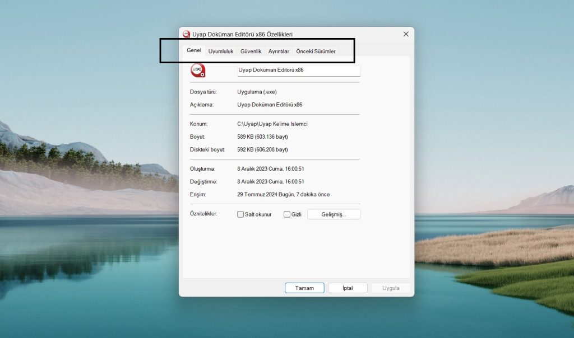Click the dialog title Uyap Doküman Editörü x86 Özellikleri
The image size is (574, 338).
242,34
